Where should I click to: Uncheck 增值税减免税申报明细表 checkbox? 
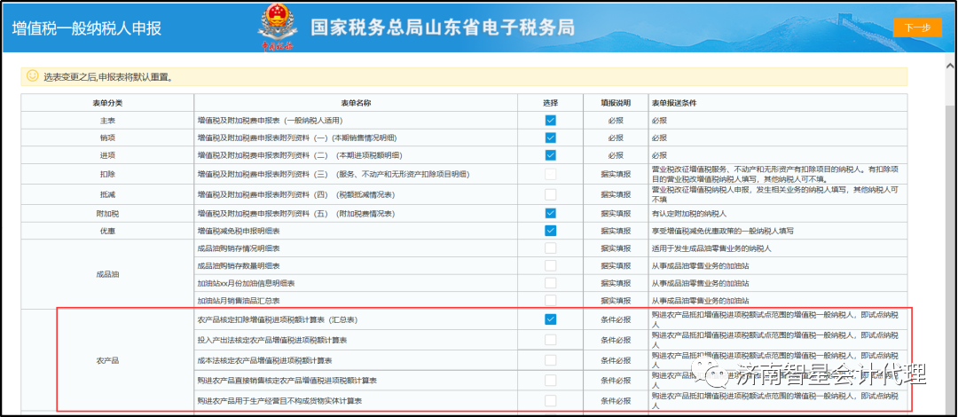pos(551,231)
